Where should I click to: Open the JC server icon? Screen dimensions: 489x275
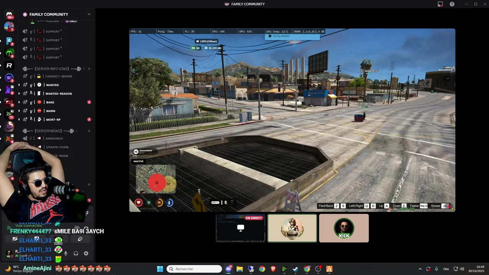tap(8, 138)
